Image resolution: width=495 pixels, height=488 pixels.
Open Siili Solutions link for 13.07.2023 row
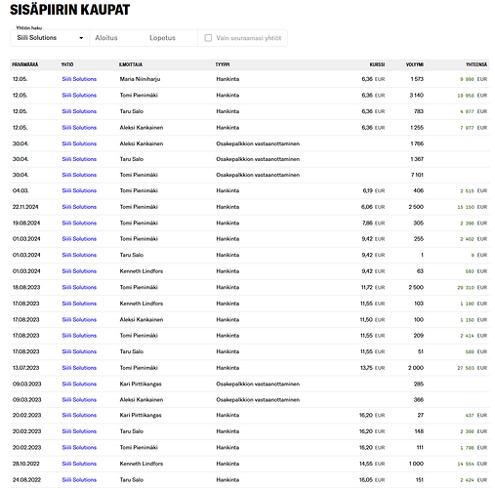point(79,368)
